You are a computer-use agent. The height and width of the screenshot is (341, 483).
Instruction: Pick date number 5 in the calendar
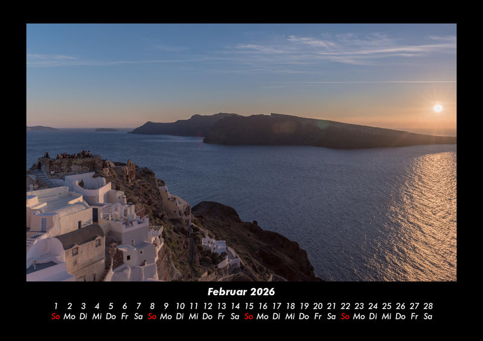[x=110, y=306]
